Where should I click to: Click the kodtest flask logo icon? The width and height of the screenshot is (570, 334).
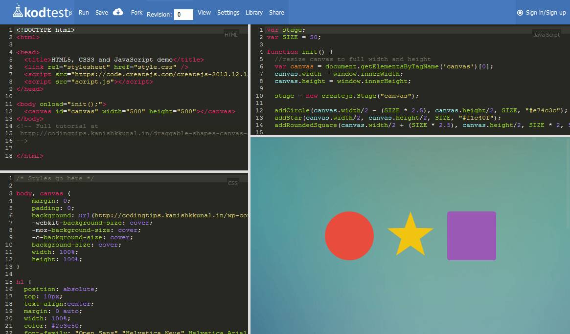click(x=18, y=11)
